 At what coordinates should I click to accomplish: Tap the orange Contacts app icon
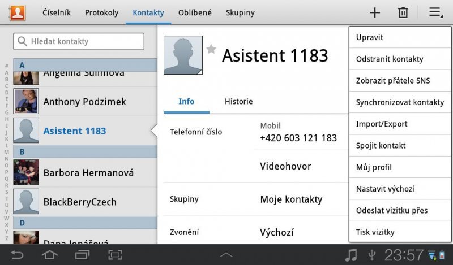18,12
